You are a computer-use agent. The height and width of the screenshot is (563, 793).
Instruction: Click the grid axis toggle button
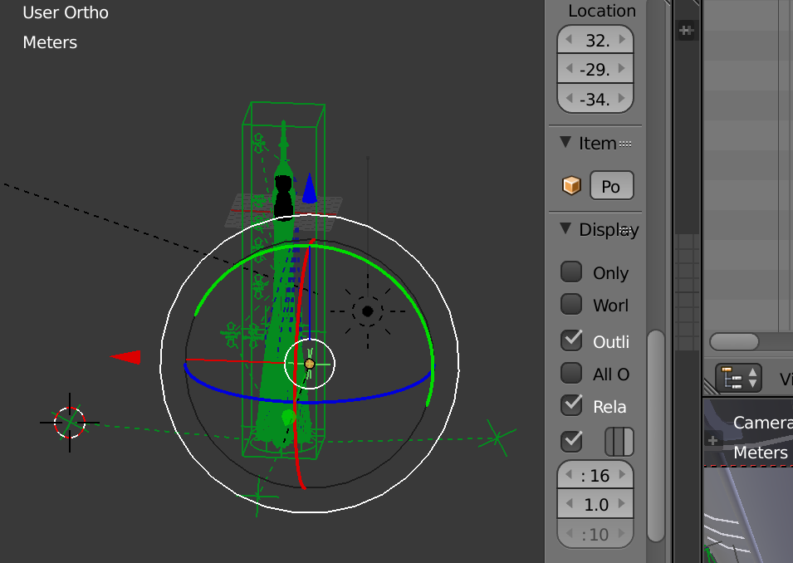point(619,441)
